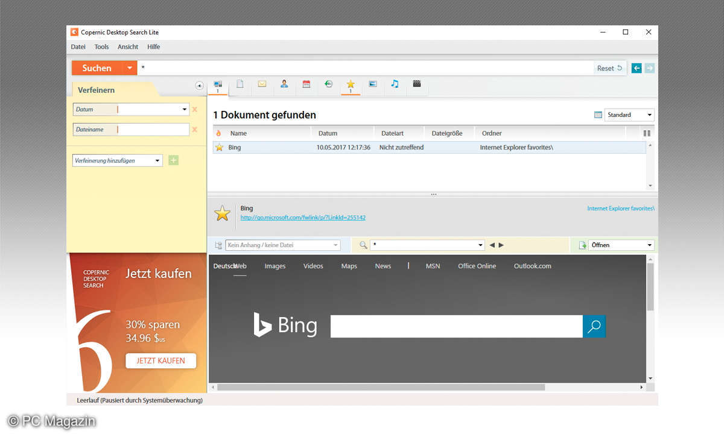Filter results to music category
The image size is (724, 434).
tap(395, 84)
